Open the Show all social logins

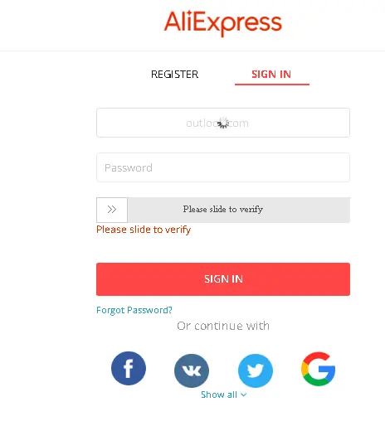point(223,395)
